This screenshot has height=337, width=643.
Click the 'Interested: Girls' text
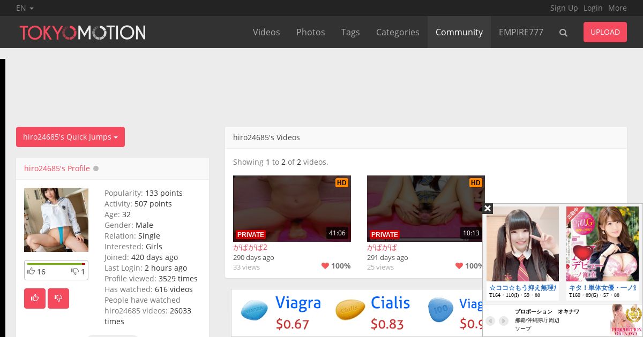tap(133, 247)
